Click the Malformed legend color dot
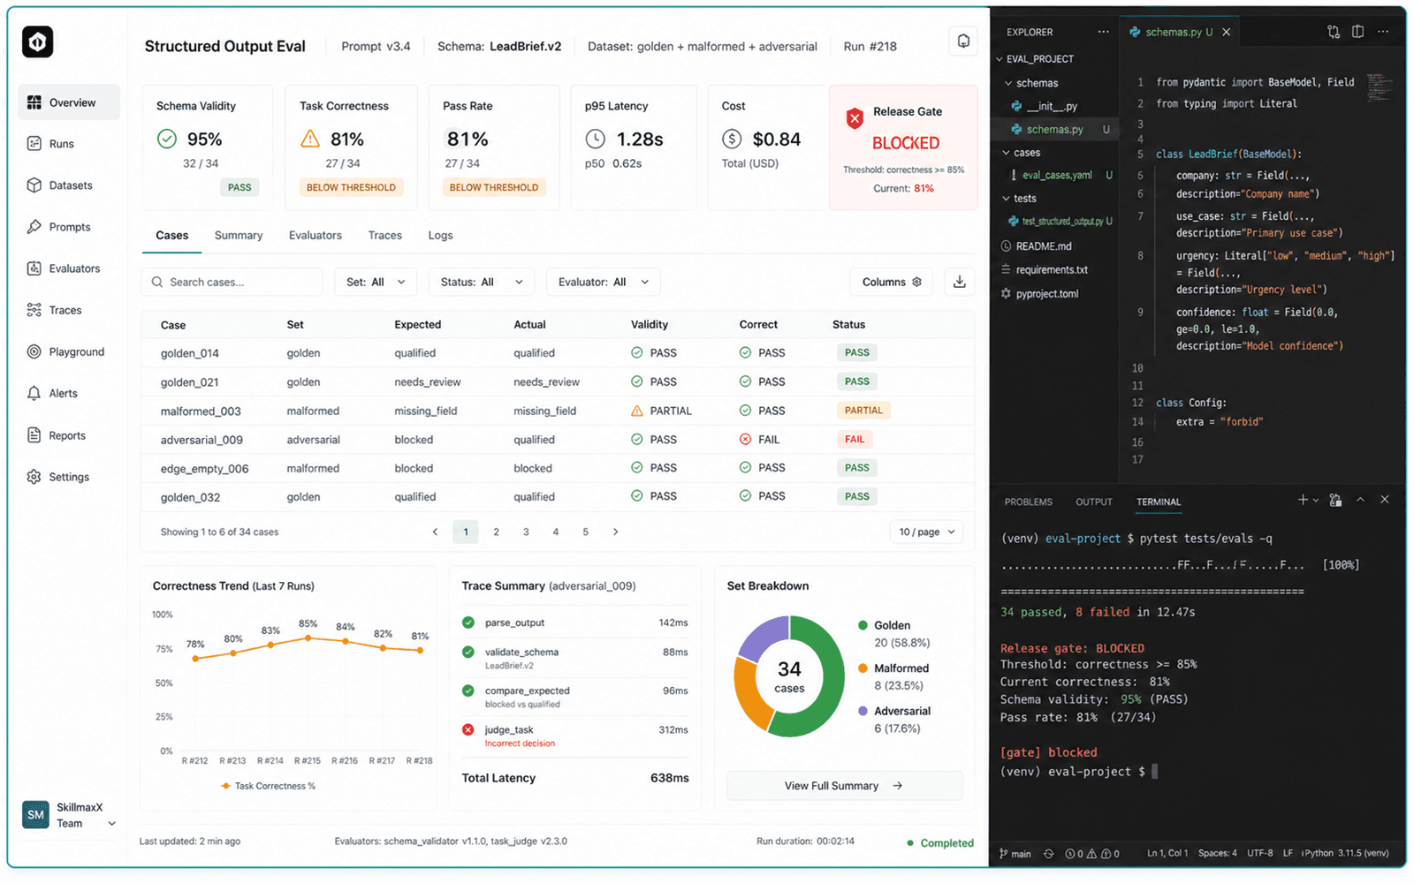The height and width of the screenshot is (883, 1414). click(863, 668)
